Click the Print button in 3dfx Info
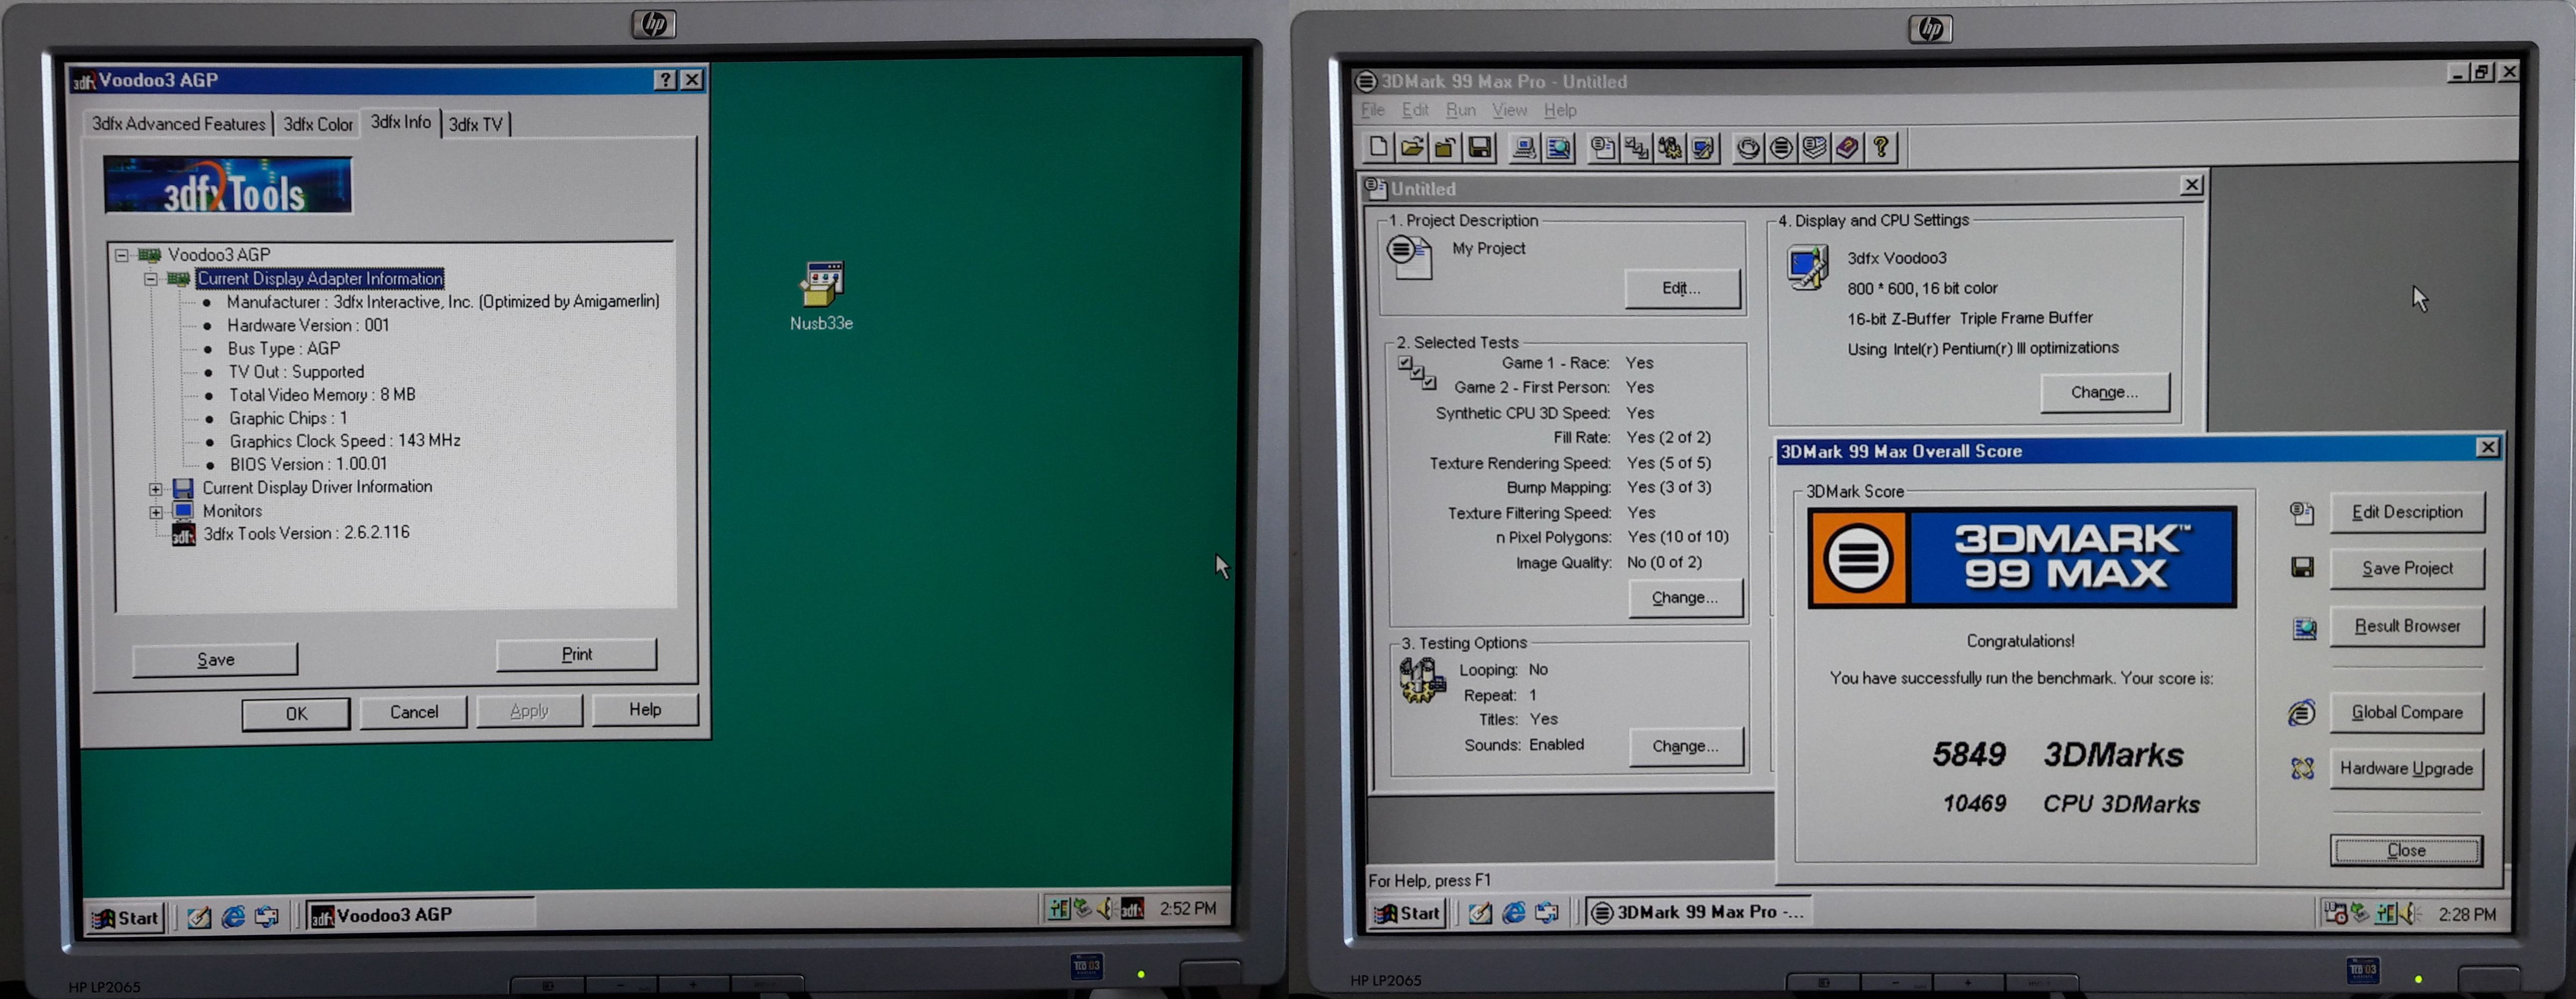Viewport: 2576px width, 999px height. [576, 654]
